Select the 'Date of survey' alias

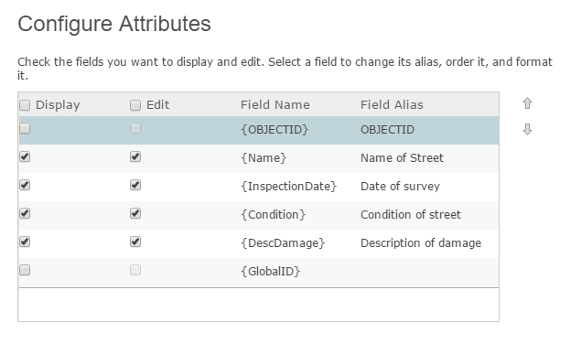click(400, 187)
